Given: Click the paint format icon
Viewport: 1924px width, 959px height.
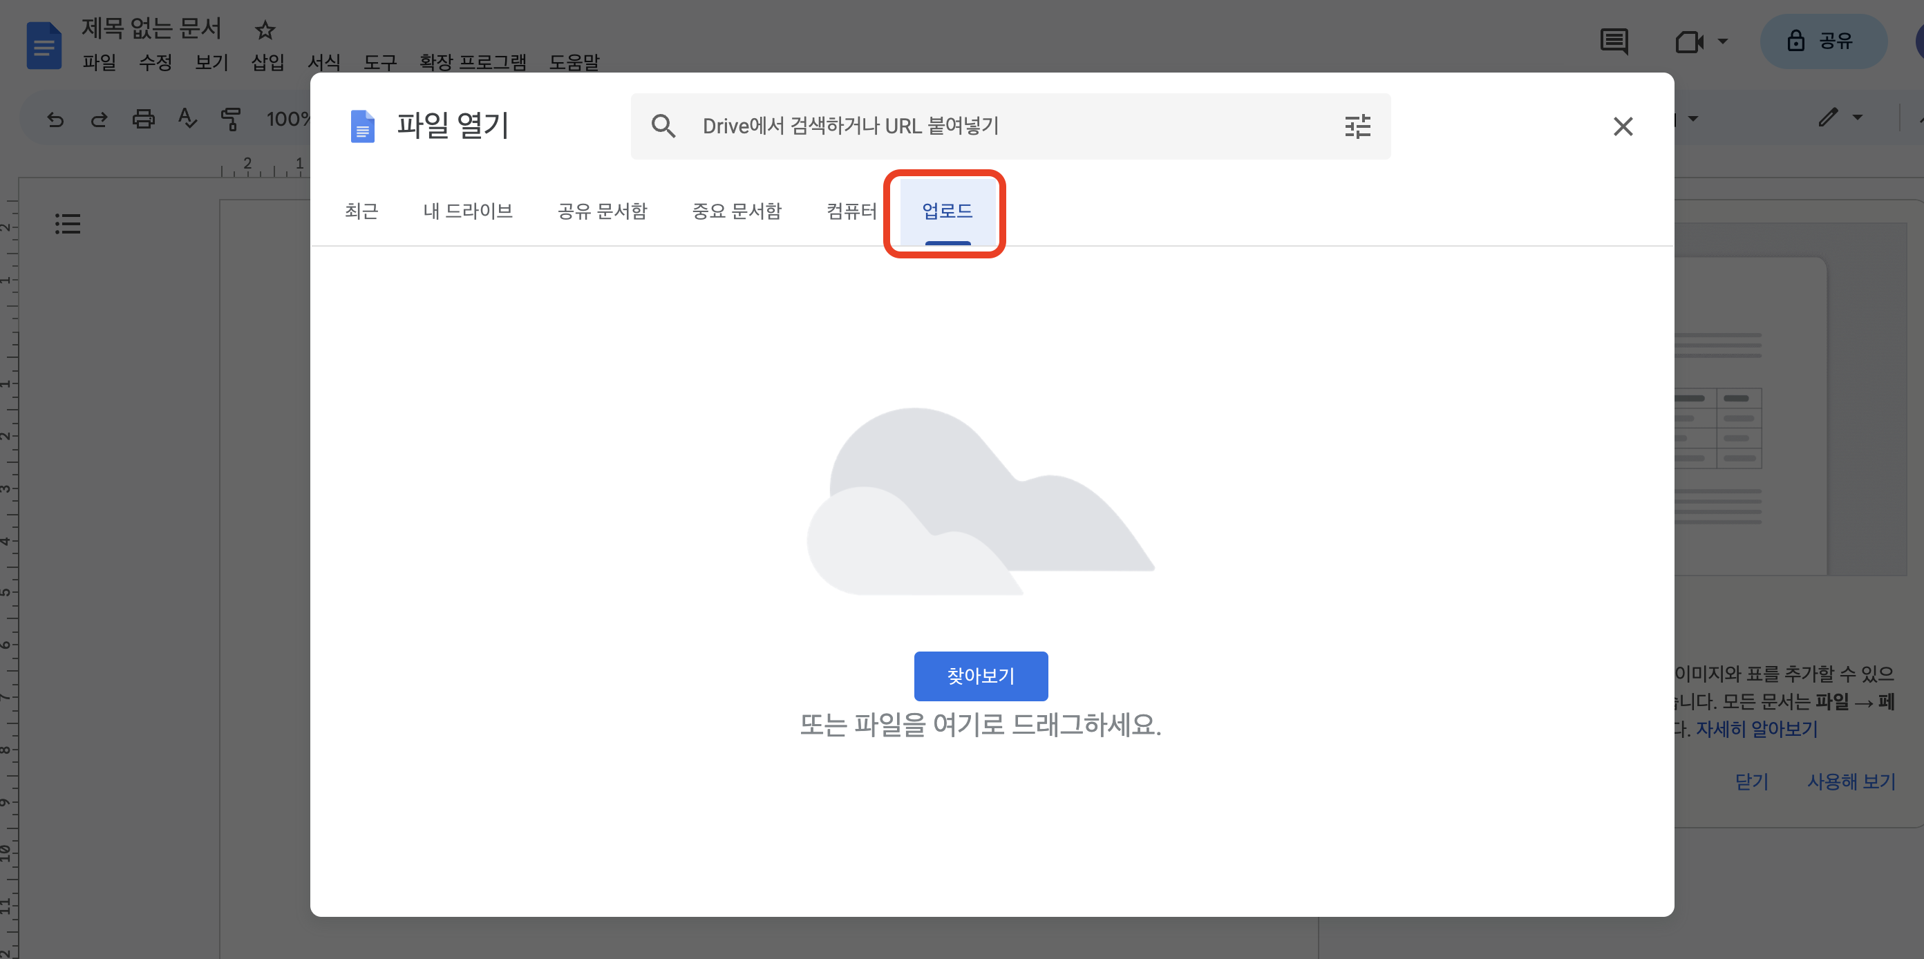Looking at the screenshot, I should [x=231, y=119].
